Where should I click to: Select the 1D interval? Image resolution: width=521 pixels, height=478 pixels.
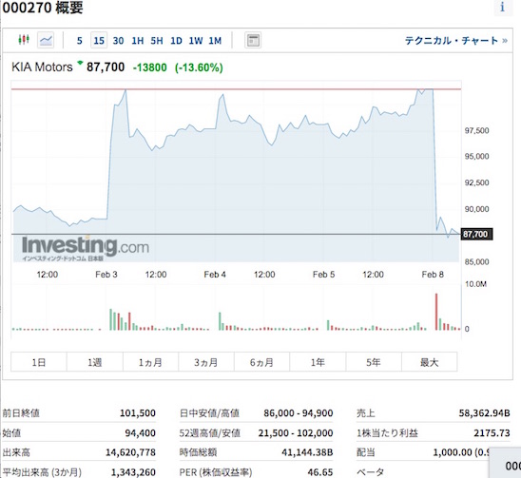tap(176, 41)
